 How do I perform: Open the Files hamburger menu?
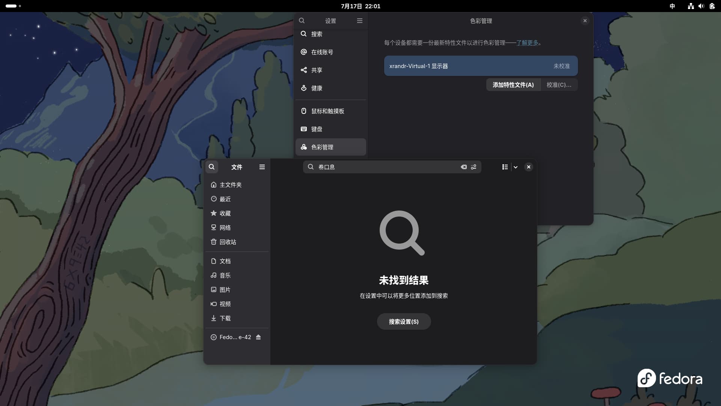pos(262,167)
